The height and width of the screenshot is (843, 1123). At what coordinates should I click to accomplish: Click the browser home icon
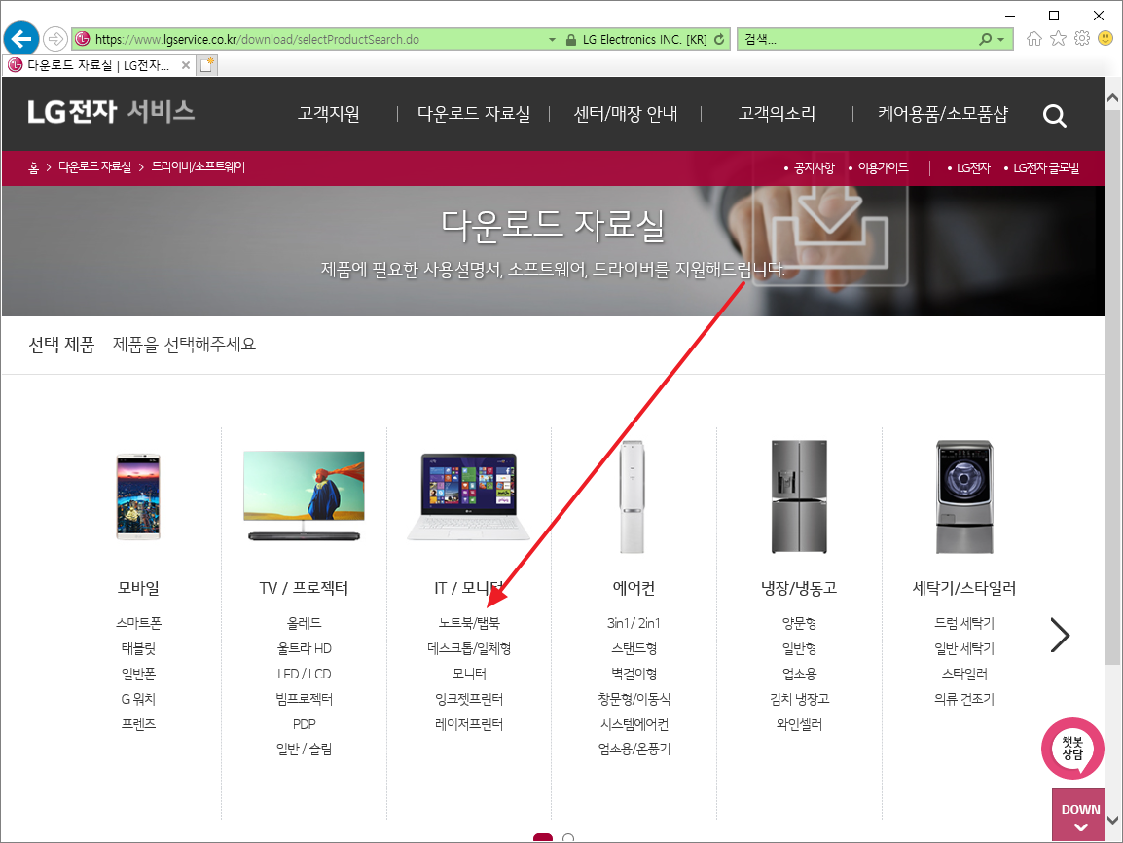click(1034, 39)
